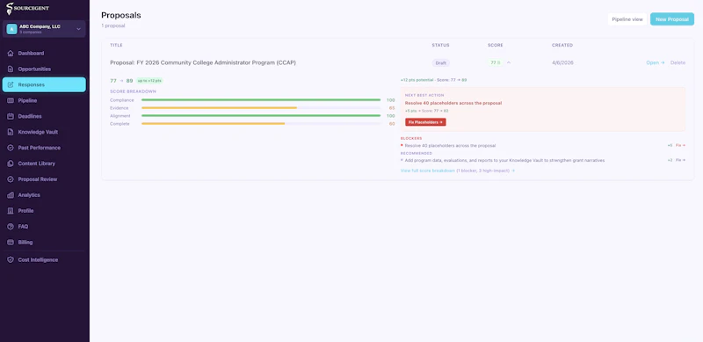
Task: Click the Past Performance check icon
Action: [x=11, y=148]
